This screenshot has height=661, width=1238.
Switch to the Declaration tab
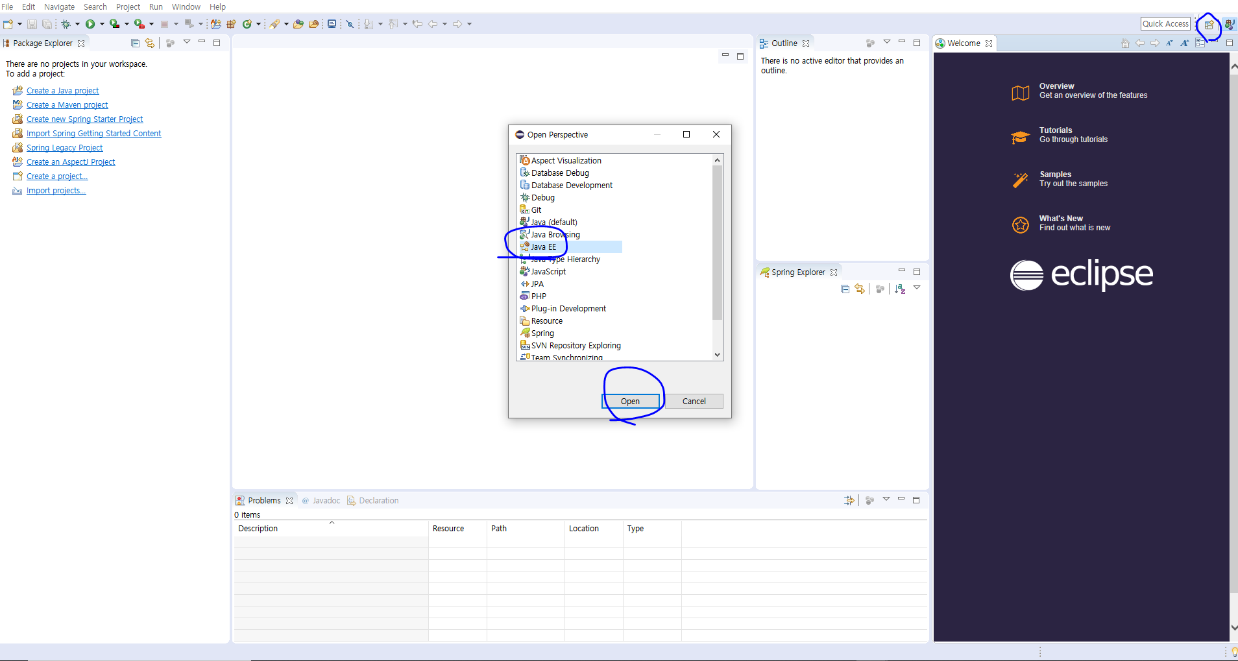(x=373, y=501)
